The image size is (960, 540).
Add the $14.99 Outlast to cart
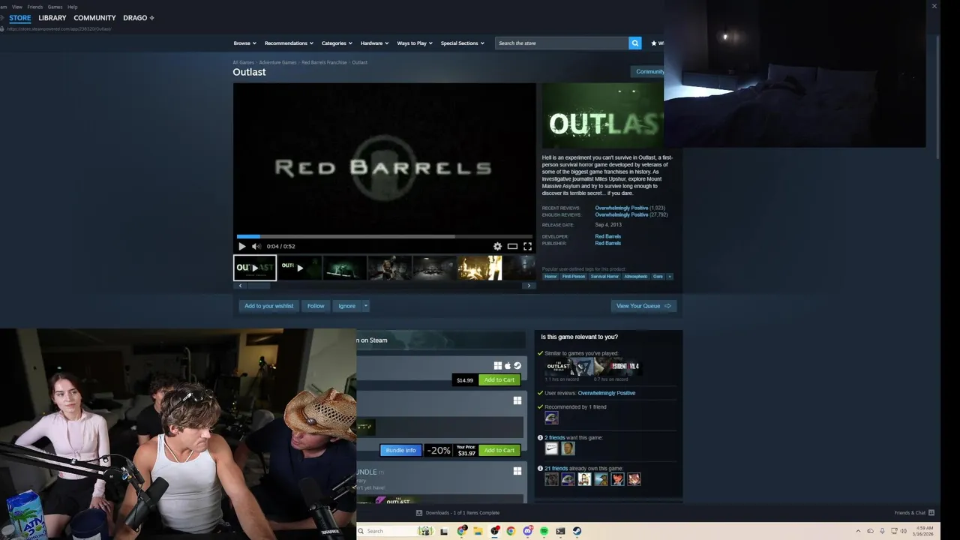click(499, 380)
